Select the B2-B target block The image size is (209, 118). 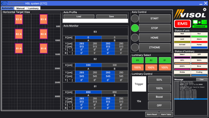click(43, 34)
